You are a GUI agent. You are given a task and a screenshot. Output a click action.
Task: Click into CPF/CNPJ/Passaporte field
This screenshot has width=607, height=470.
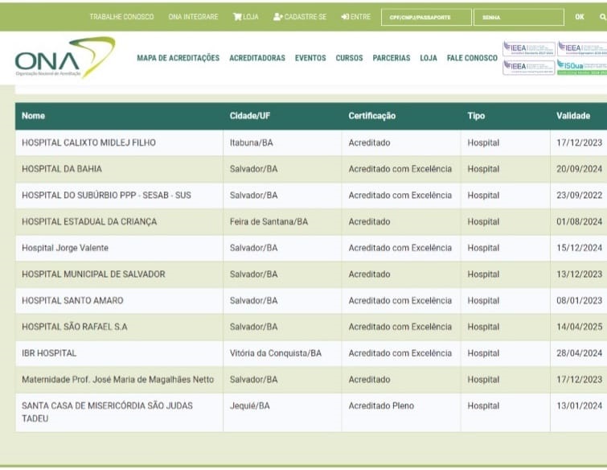tap(426, 17)
